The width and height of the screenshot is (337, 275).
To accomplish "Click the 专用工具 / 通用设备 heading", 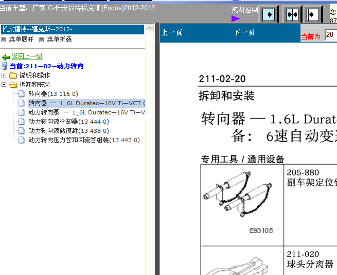I will tap(243, 159).
